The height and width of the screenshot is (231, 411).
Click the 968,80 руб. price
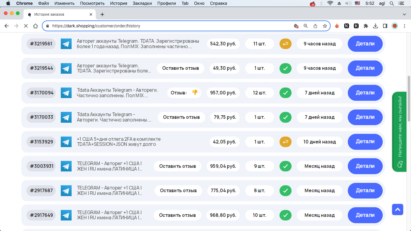click(x=223, y=215)
